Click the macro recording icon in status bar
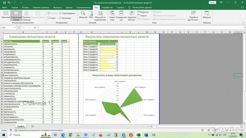 (x=11, y=130)
